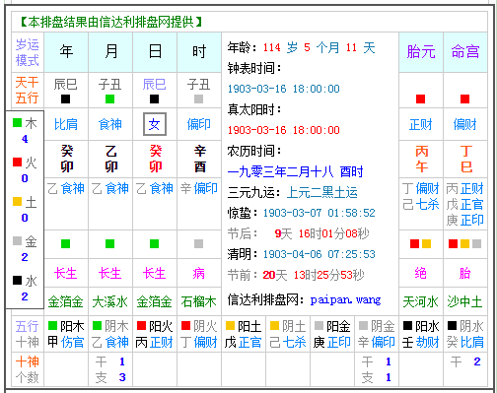
Task: Click 偏印 above 辛酉
Action: [199, 124]
